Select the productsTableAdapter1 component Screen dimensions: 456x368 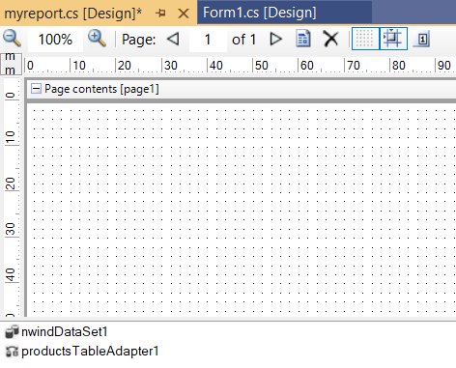pos(82,351)
